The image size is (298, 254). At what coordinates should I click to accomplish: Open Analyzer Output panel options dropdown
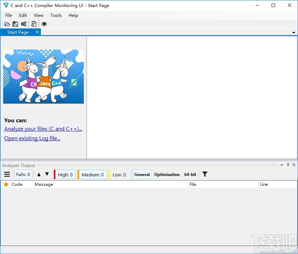282,165
